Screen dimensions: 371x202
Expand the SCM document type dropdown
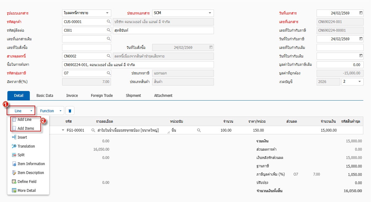click(210, 13)
